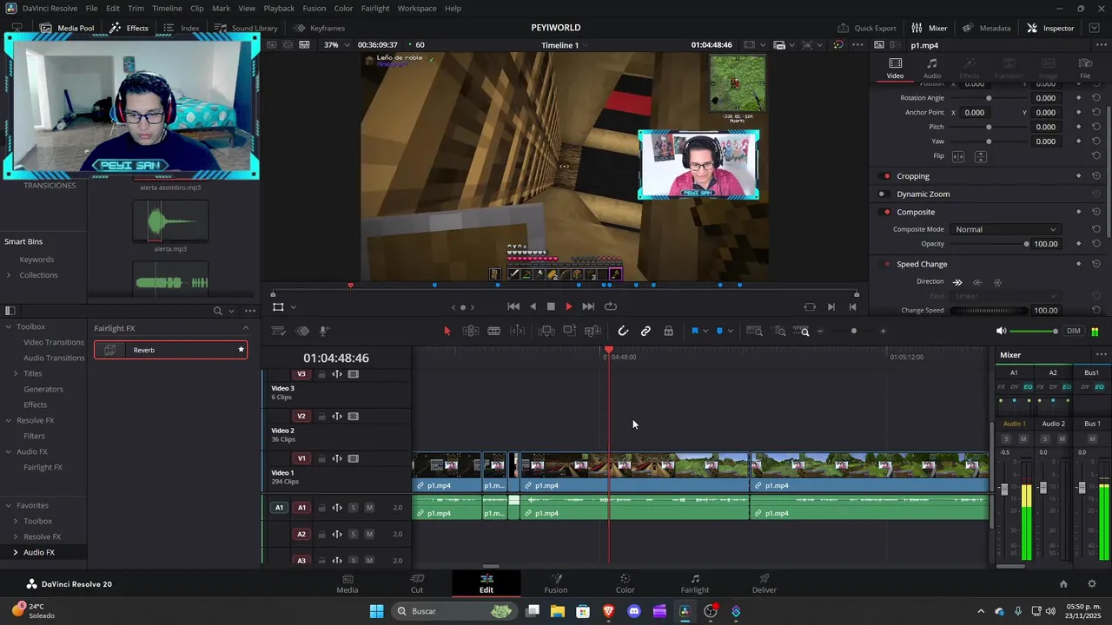
Task: Open the Audio tab in Inspector
Action: (x=932, y=69)
